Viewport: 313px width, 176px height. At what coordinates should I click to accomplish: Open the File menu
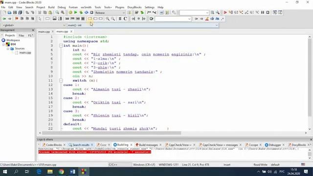[x=3, y=7]
